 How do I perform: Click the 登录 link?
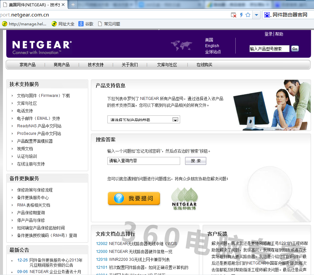268,34
